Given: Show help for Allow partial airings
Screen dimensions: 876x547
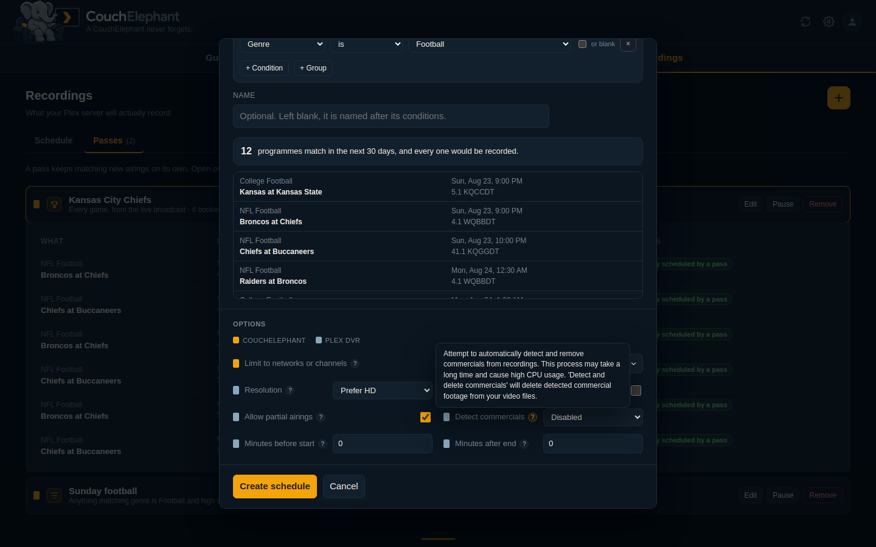Looking at the screenshot, I should point(321,418).
